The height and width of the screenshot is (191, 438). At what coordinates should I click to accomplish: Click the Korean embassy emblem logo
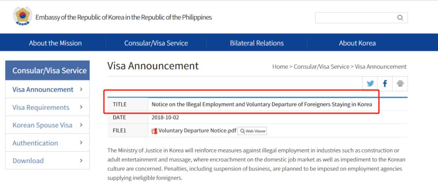pos(23,17)
